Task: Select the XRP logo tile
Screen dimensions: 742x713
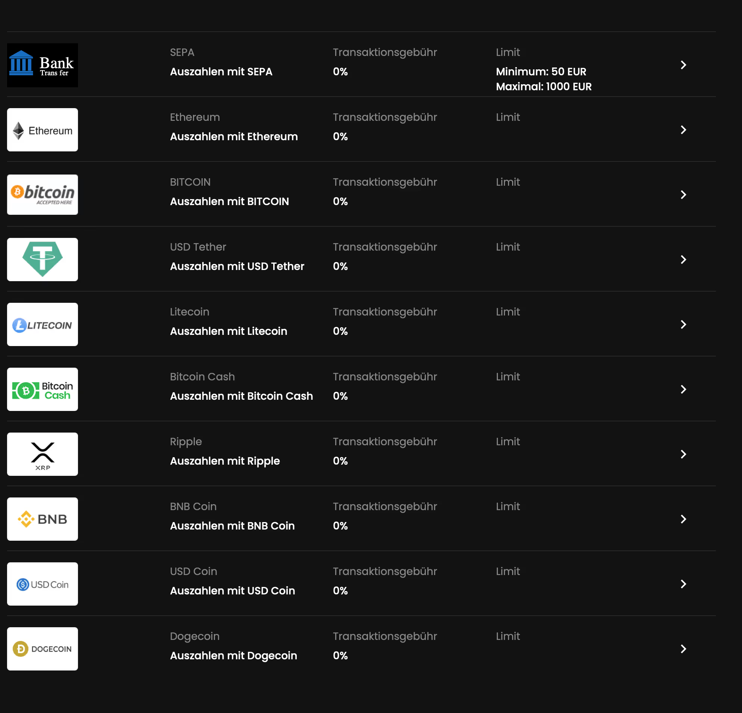Action: (43, 454)
